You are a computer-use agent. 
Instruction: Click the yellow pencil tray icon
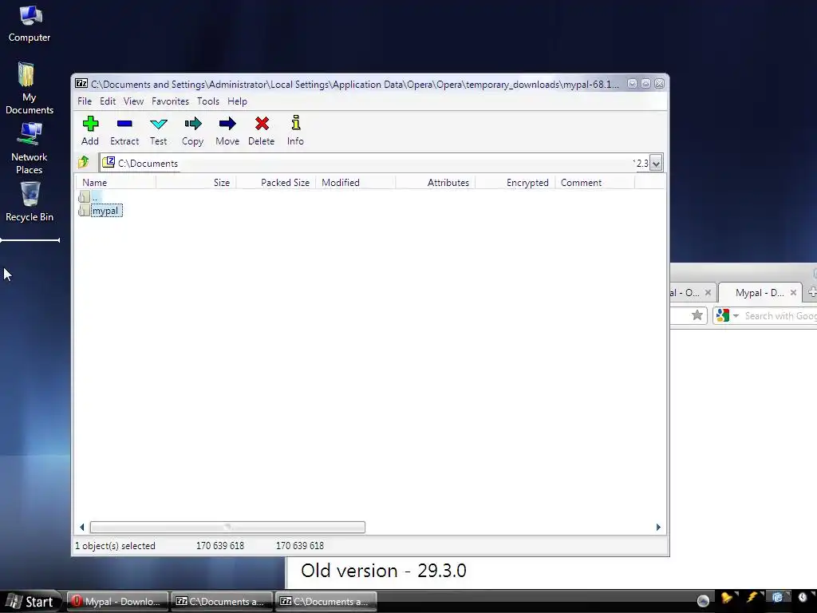point(726,597)
